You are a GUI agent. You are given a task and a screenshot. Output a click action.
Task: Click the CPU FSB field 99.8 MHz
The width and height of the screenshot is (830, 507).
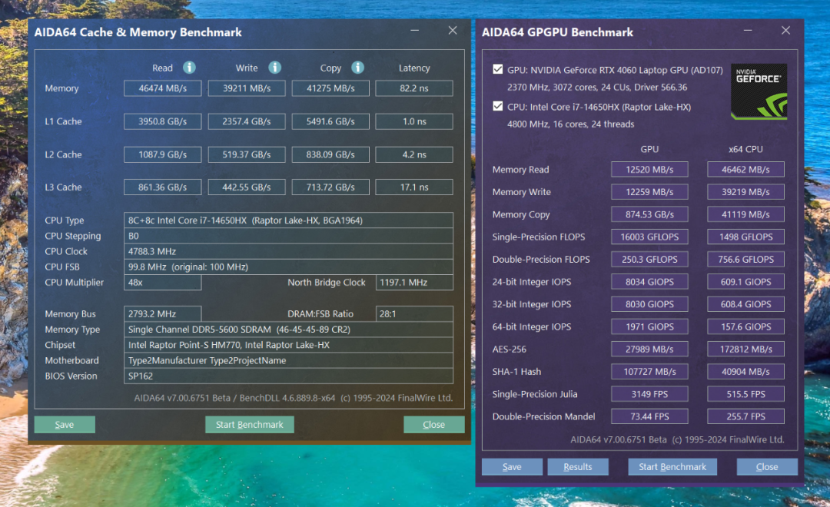click(x=288, y=267)
